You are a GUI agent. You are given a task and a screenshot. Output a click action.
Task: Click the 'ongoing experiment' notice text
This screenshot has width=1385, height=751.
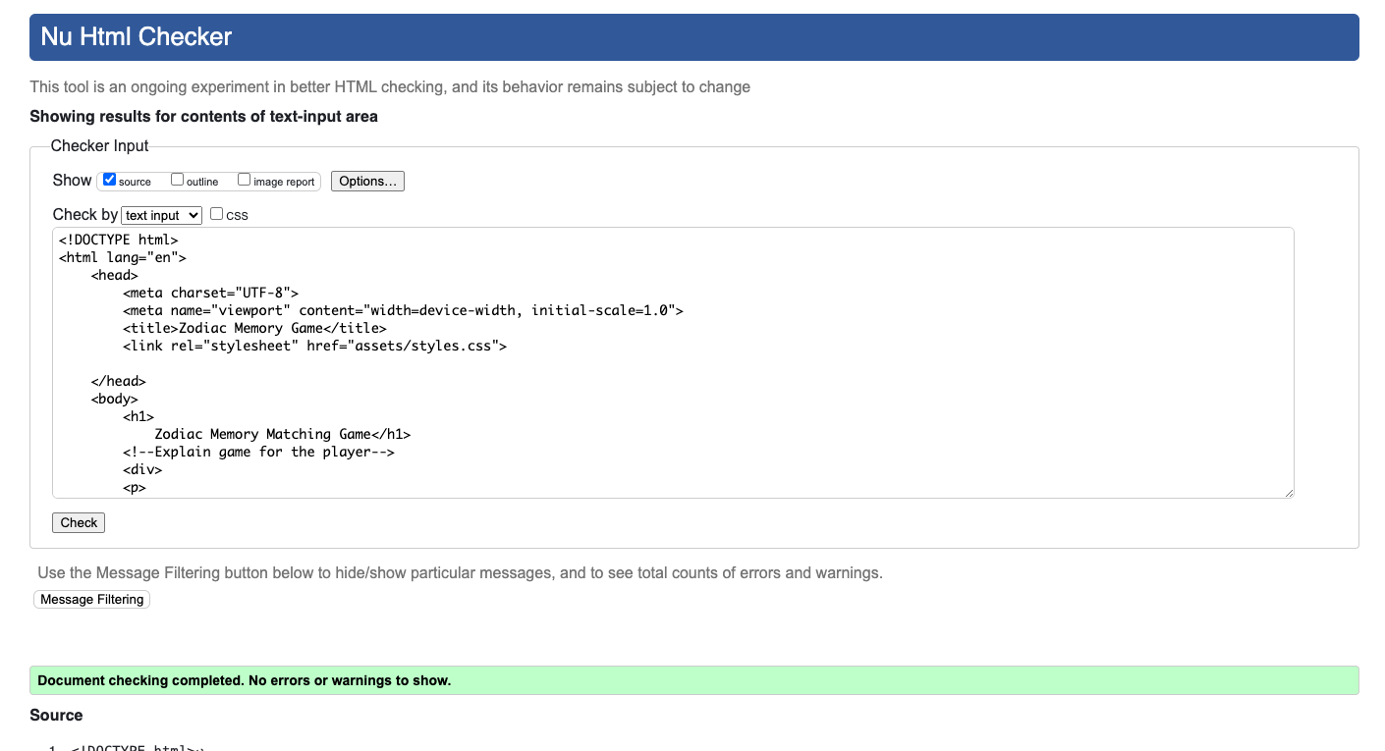390,87
